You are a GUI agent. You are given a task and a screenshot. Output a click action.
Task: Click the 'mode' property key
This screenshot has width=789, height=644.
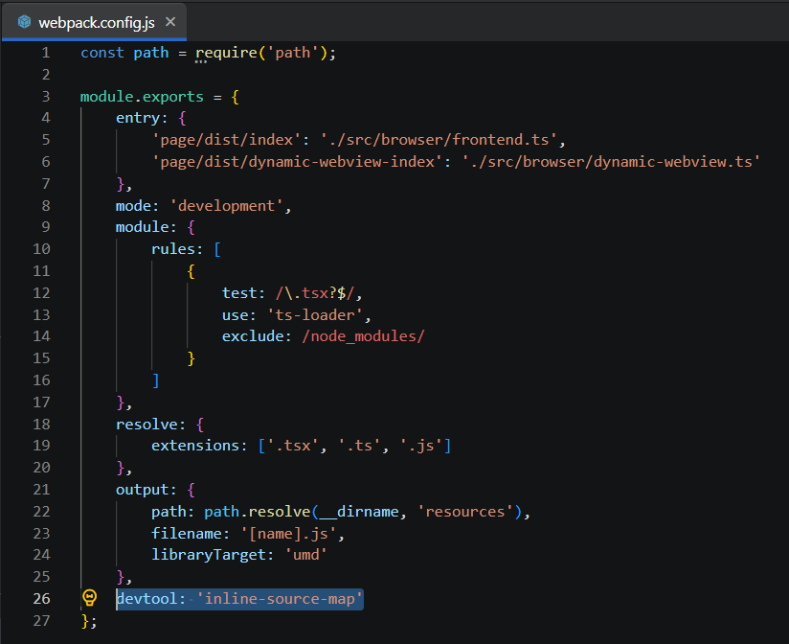point(133,205)
